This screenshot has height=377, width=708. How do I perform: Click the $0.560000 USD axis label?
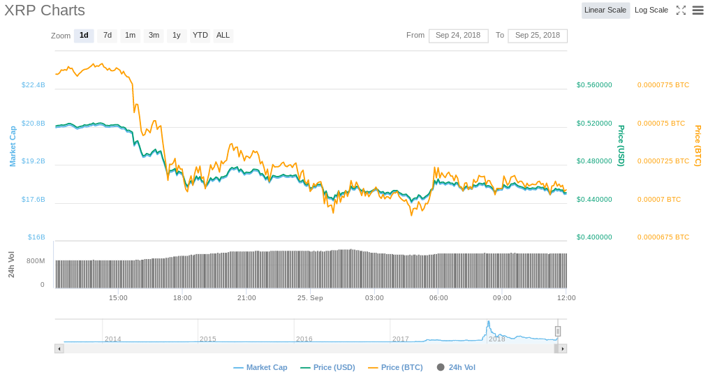594,85
